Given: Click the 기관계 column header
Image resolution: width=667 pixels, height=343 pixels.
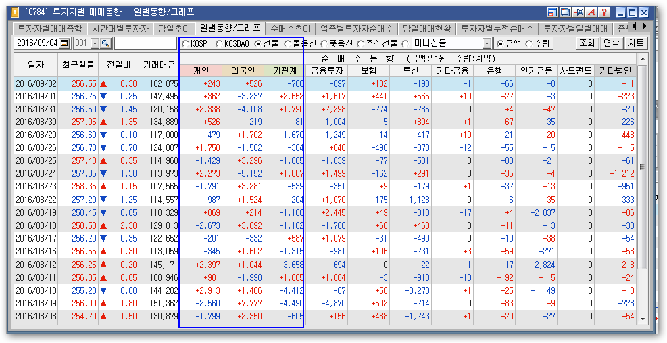Looking at the screenshot, I should tap(284, 71).
